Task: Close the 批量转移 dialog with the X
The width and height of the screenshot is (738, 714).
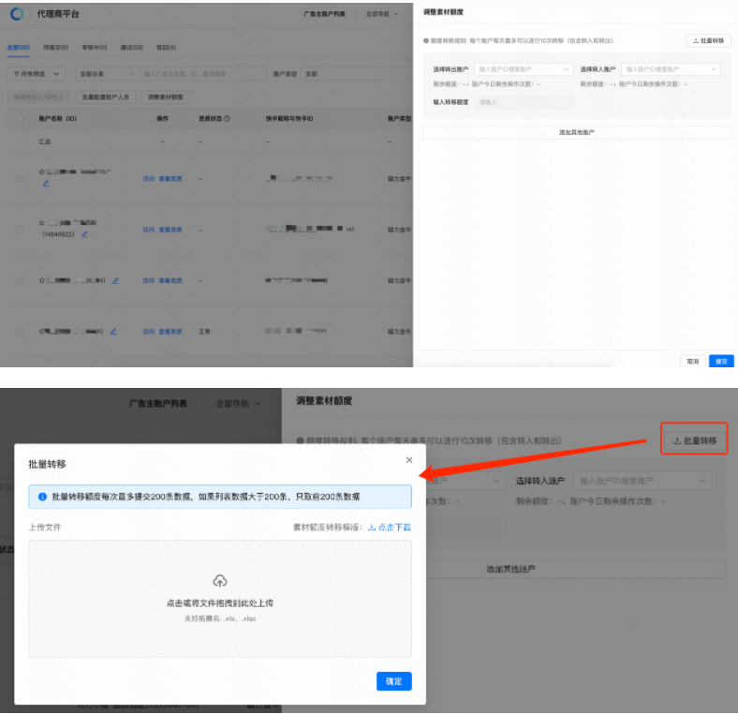Action: (x=408, y=460)
